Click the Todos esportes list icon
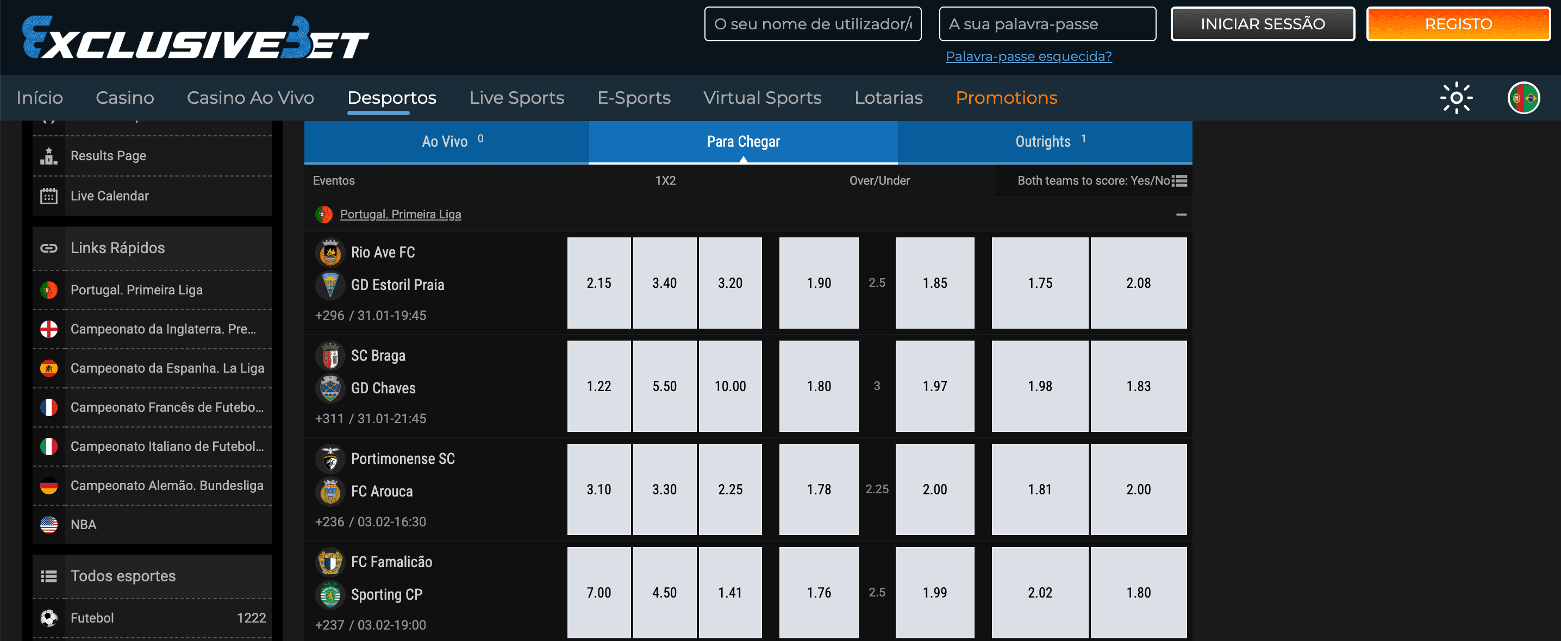 point(48,576)
